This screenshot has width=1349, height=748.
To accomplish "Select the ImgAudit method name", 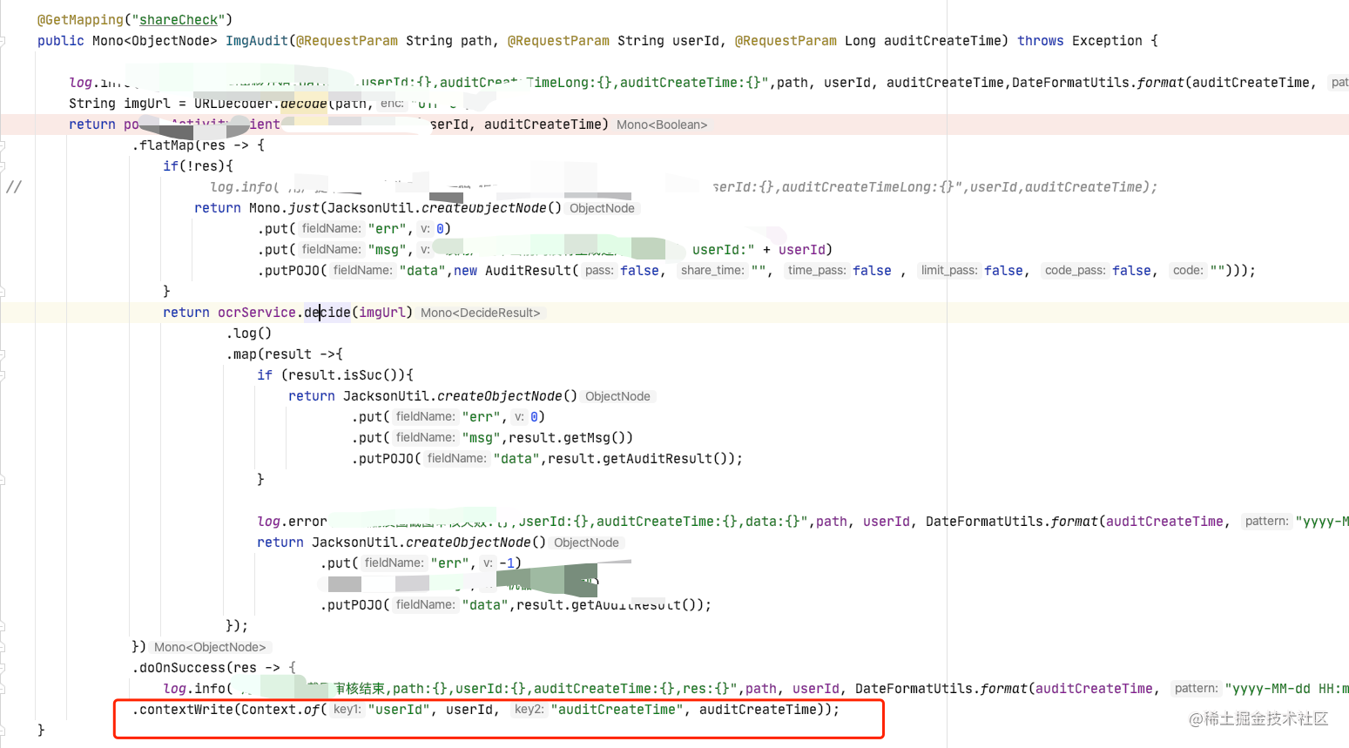I will [x=256, y=41].
